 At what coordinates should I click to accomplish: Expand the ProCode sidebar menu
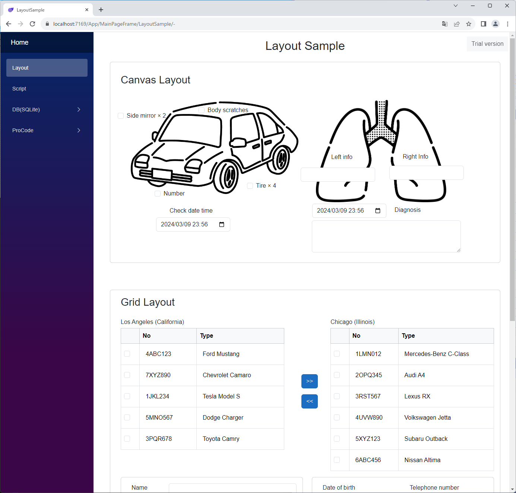coord(47,130)
